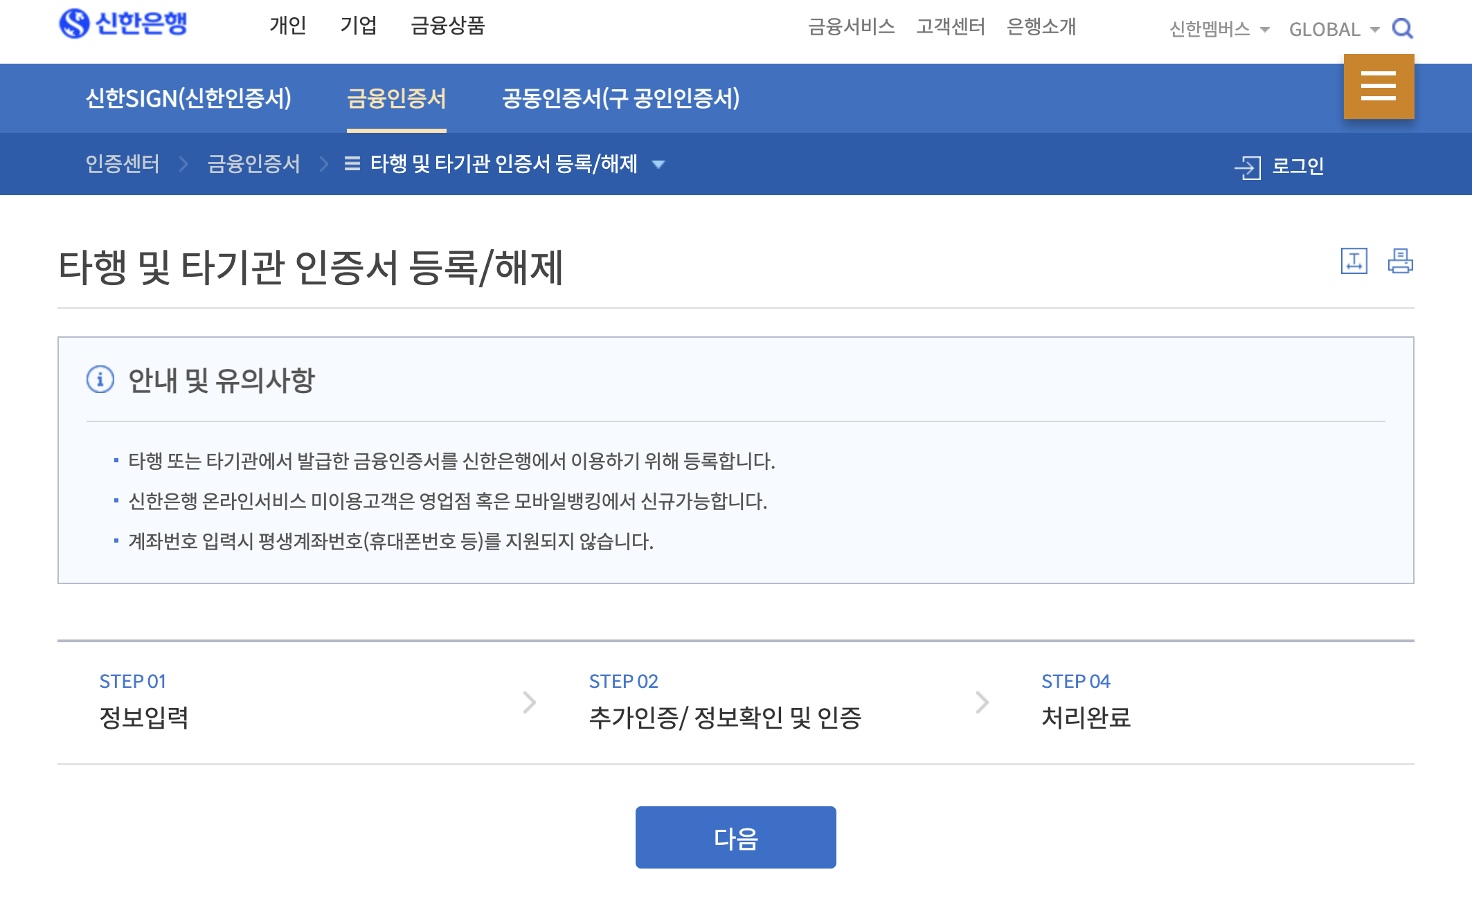
Task: Click the Shinhan Bank logo
Action: coord(123,24)
